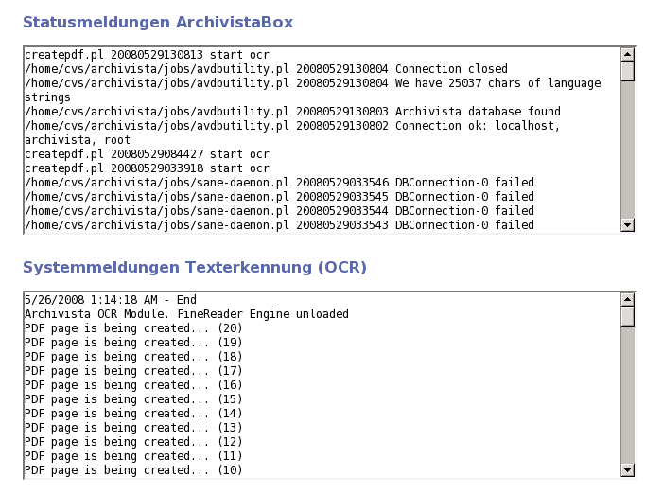The image size is (645, 495).
Task: Click the sane-daemon 20080529033543 failed line
Action: 279,225
